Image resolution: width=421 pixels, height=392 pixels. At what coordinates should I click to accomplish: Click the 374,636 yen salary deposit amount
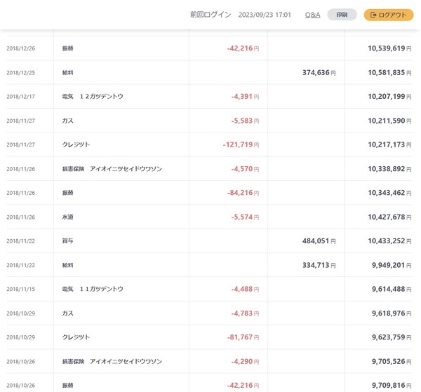click(309, 72)
